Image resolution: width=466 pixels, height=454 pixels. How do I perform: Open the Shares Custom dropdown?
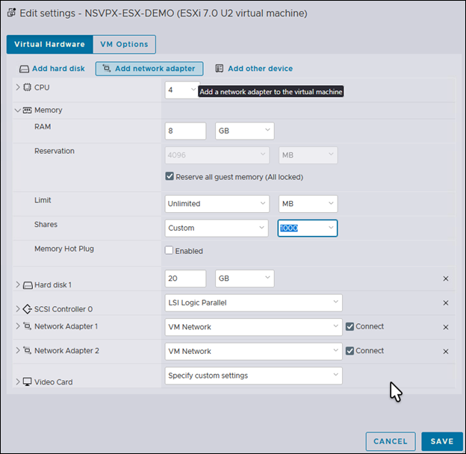click(217, 228)
